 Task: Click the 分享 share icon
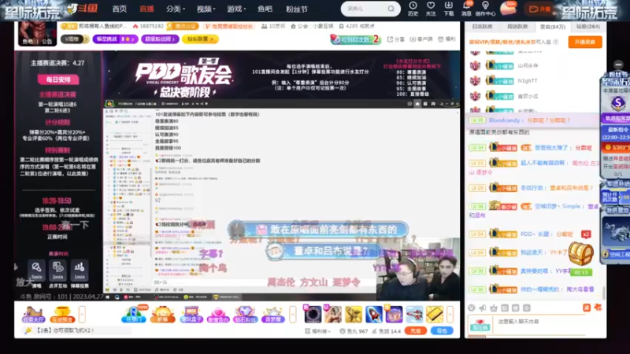396,39
